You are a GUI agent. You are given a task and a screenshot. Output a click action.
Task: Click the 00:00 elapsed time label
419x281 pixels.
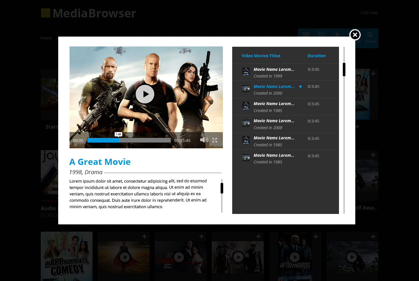[x=78, y=140]
